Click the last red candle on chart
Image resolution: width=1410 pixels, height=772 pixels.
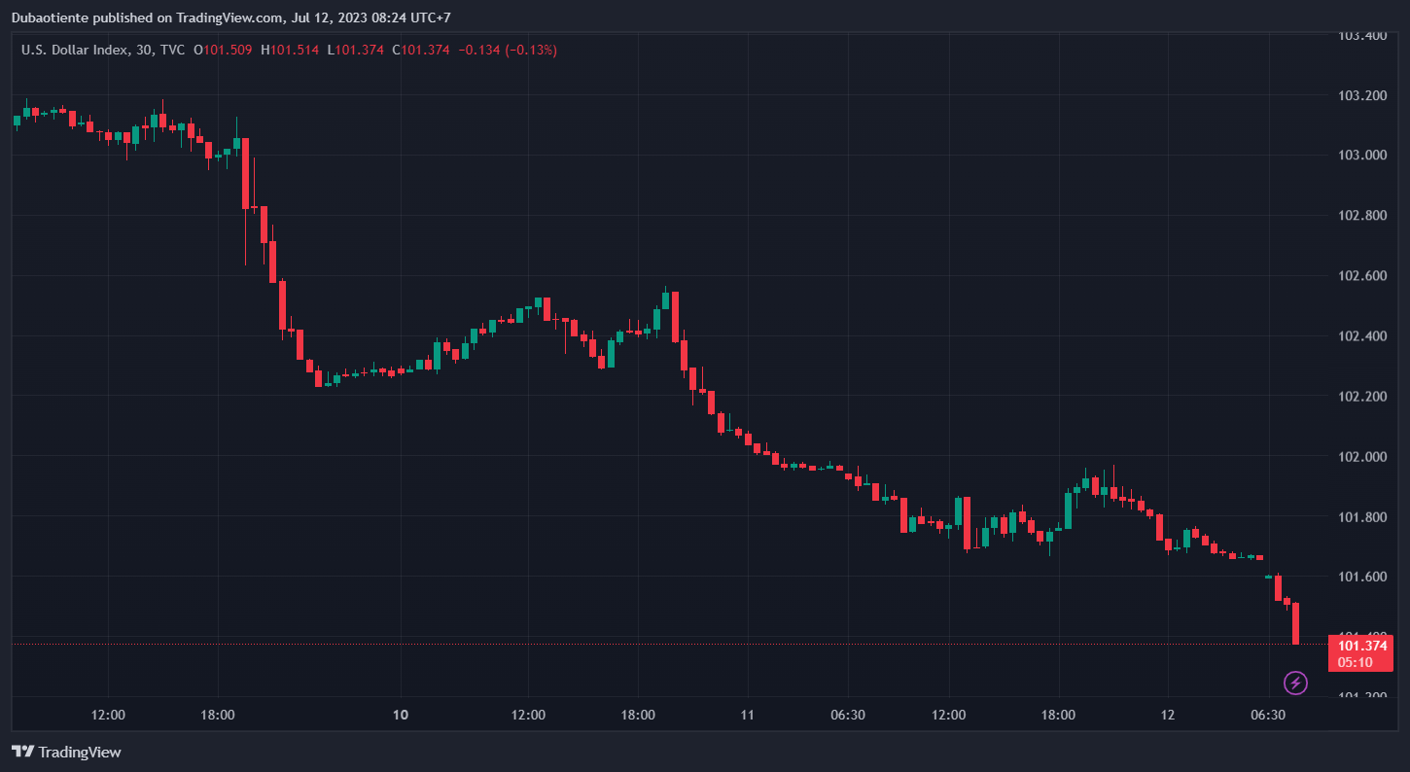(x=1295, y=622)
